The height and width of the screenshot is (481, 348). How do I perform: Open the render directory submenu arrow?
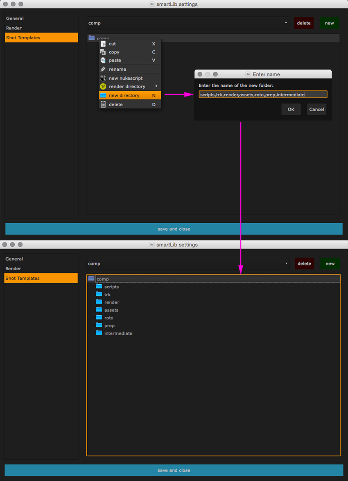(x=156, y=86)
